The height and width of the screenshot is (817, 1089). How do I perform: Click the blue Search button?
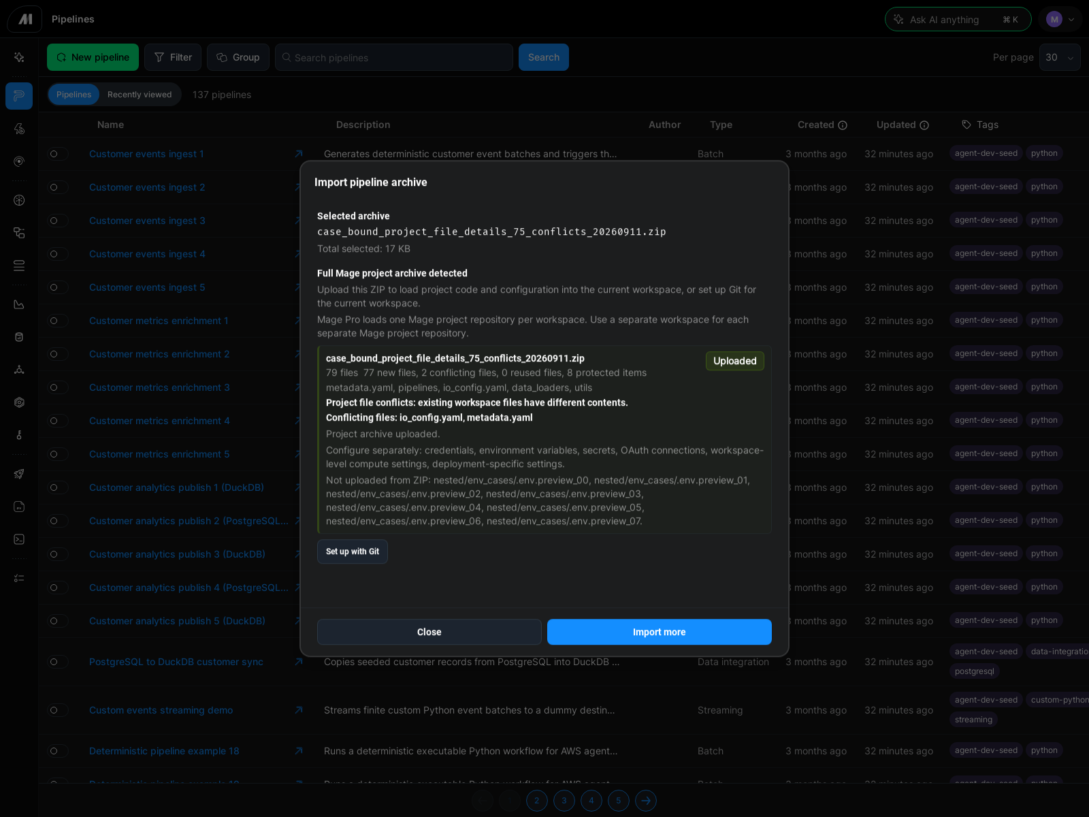click(x=544, y=57)
